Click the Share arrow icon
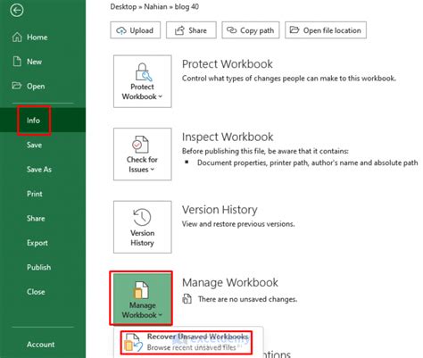Viewport: 423px width, 358px height. [x=179, y=30]
